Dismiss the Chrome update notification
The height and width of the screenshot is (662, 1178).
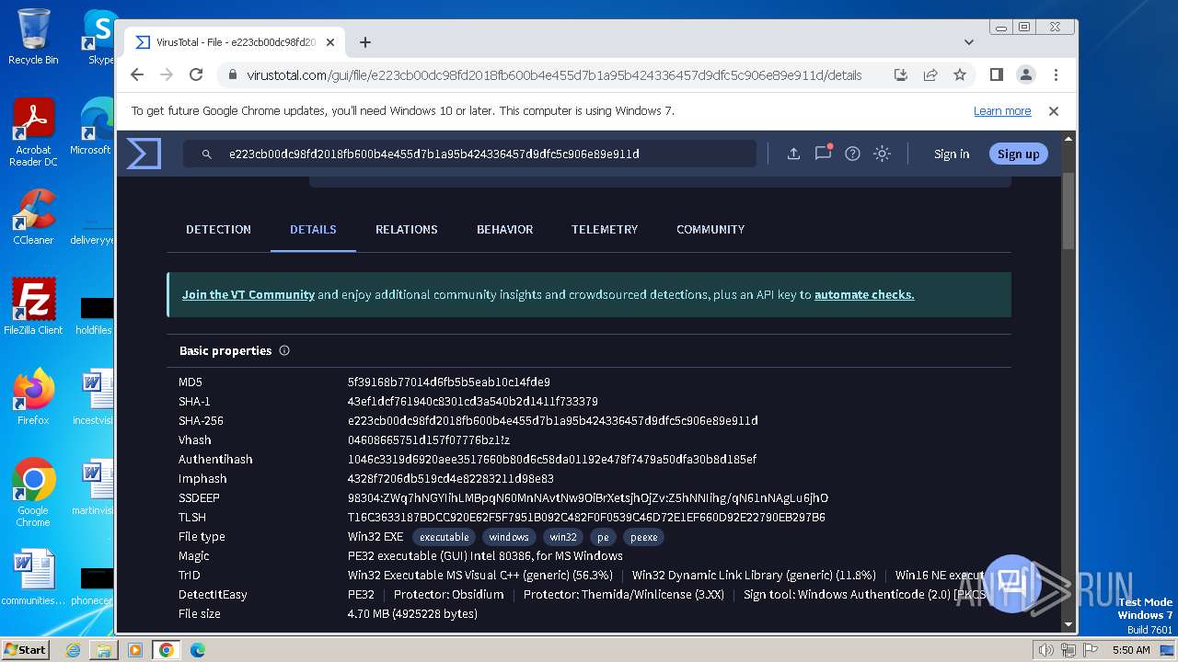click(x=1054, y=111)
